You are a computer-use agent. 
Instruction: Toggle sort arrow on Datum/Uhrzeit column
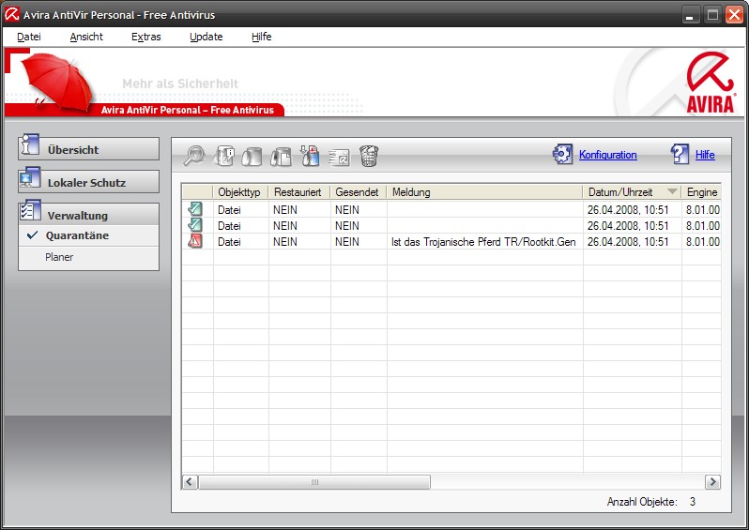672,191
